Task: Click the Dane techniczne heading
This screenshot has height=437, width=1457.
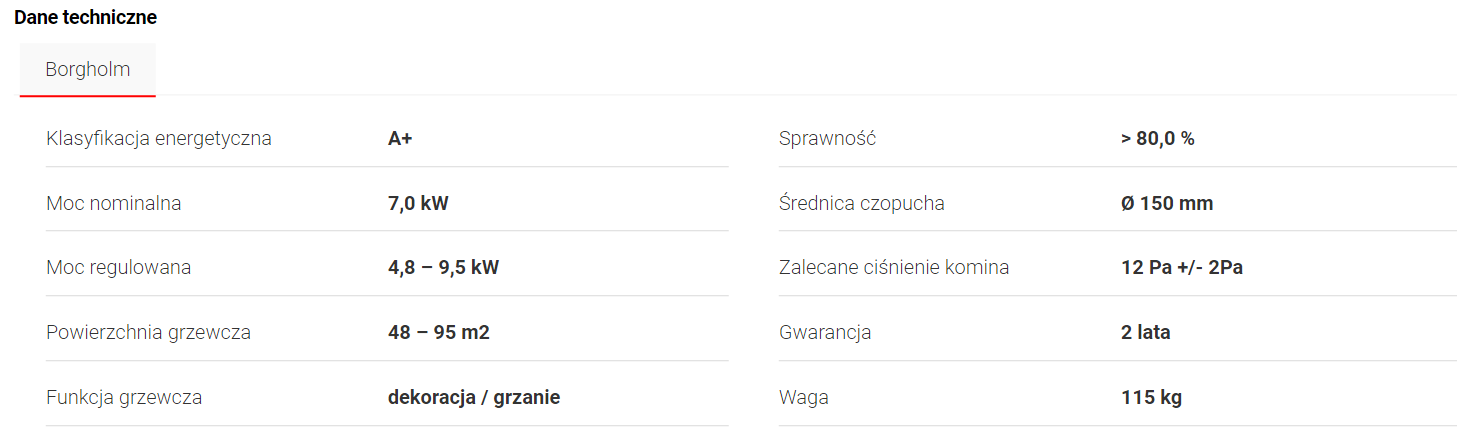Action: pyautogui.click(x=85, y=17)
